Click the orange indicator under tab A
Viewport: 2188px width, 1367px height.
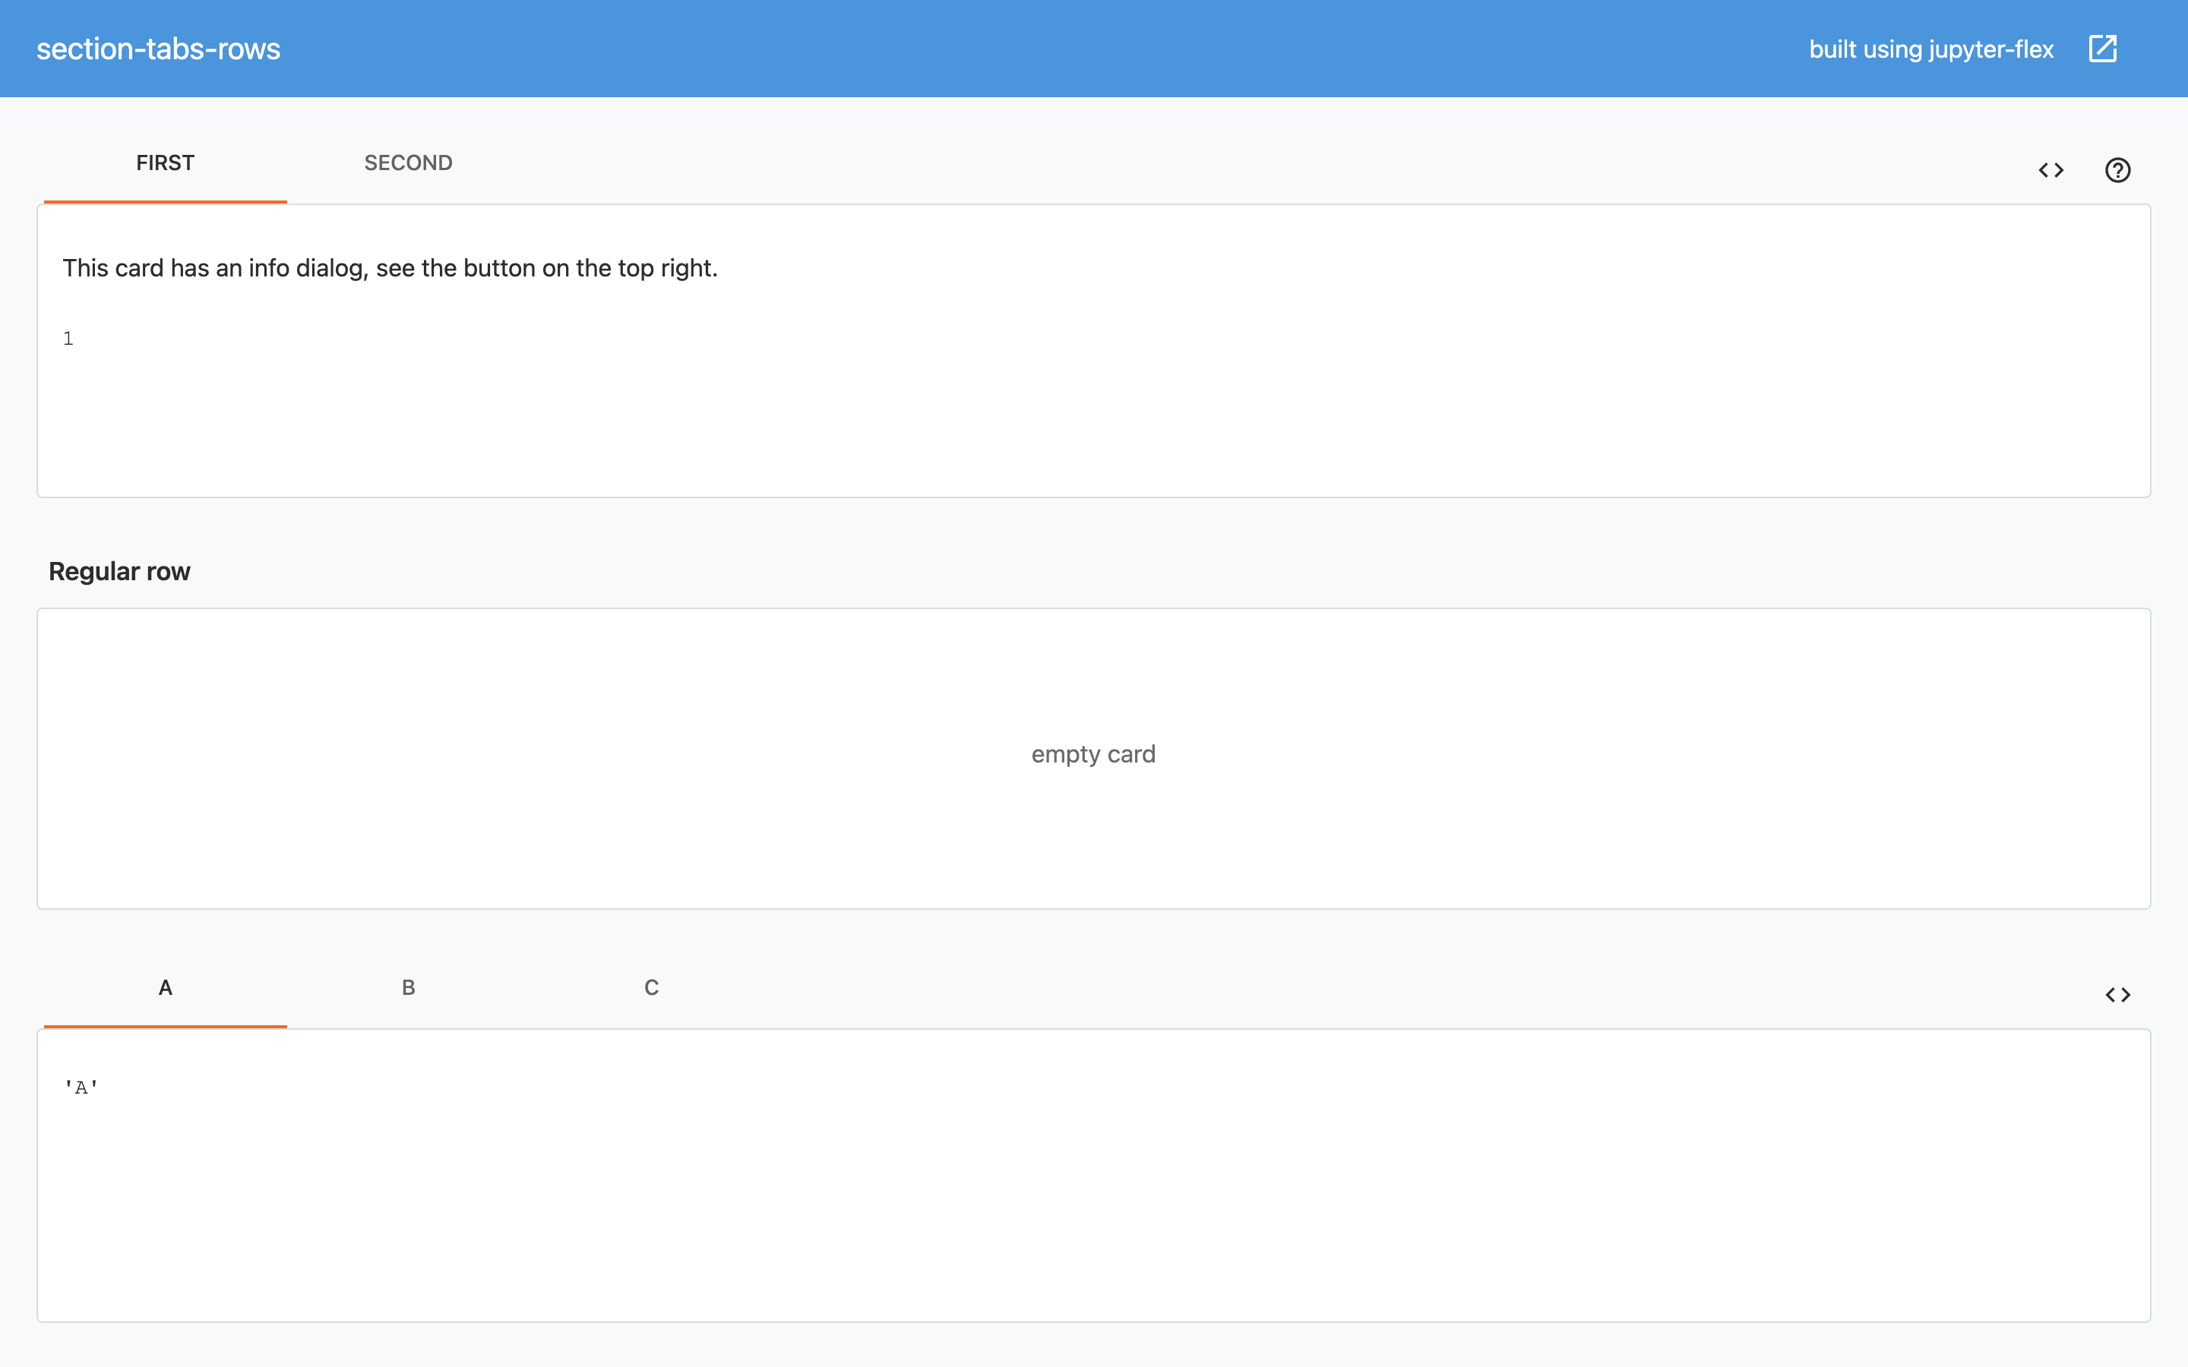(166, 1026)
